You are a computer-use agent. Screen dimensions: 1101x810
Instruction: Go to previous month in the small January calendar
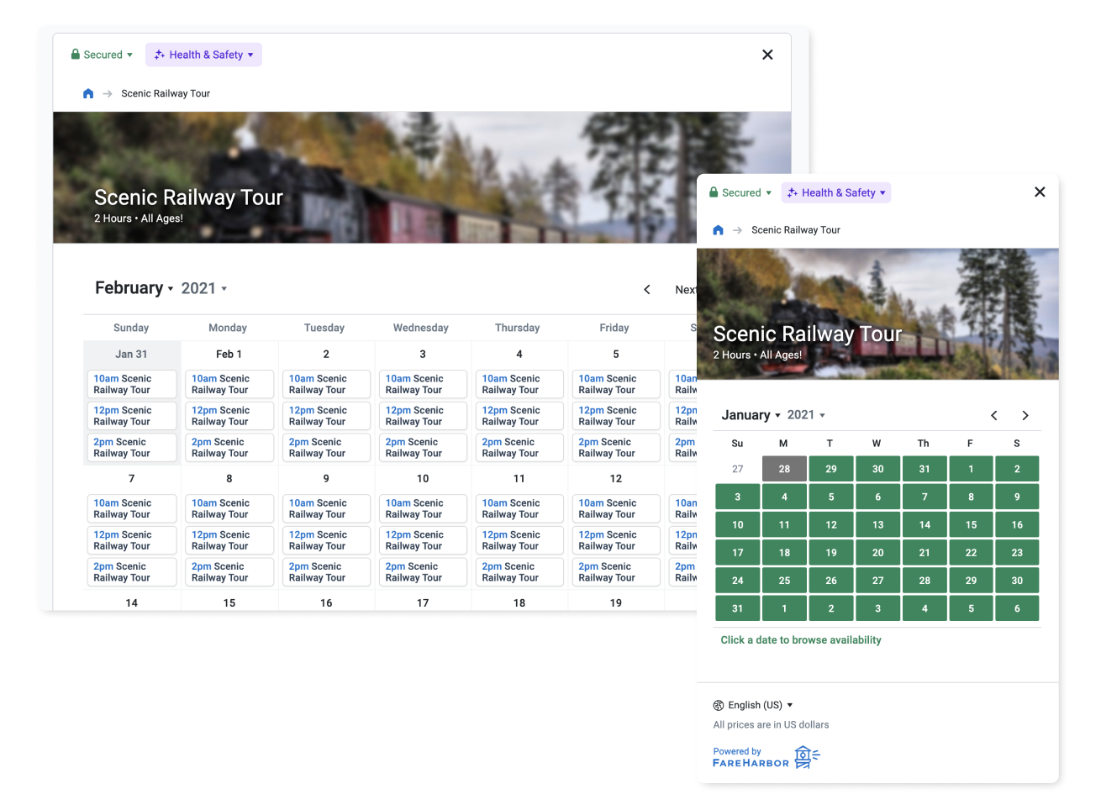pyautogui.click(x=993, y=415)
